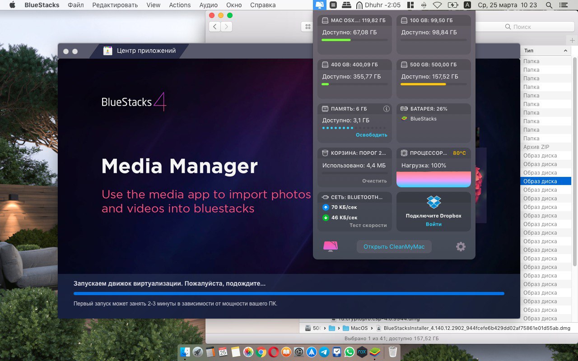Launch Google Chrome from the Dock
The width and height of the screenshot is (578, 361).
point(261,352)
